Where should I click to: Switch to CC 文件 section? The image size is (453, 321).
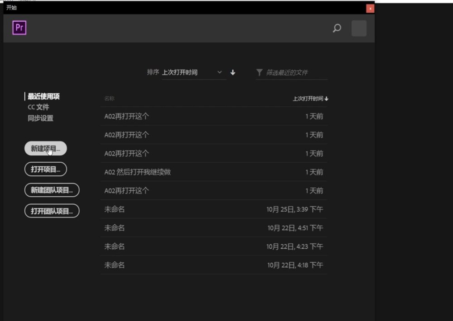click(x=38, y=107)
